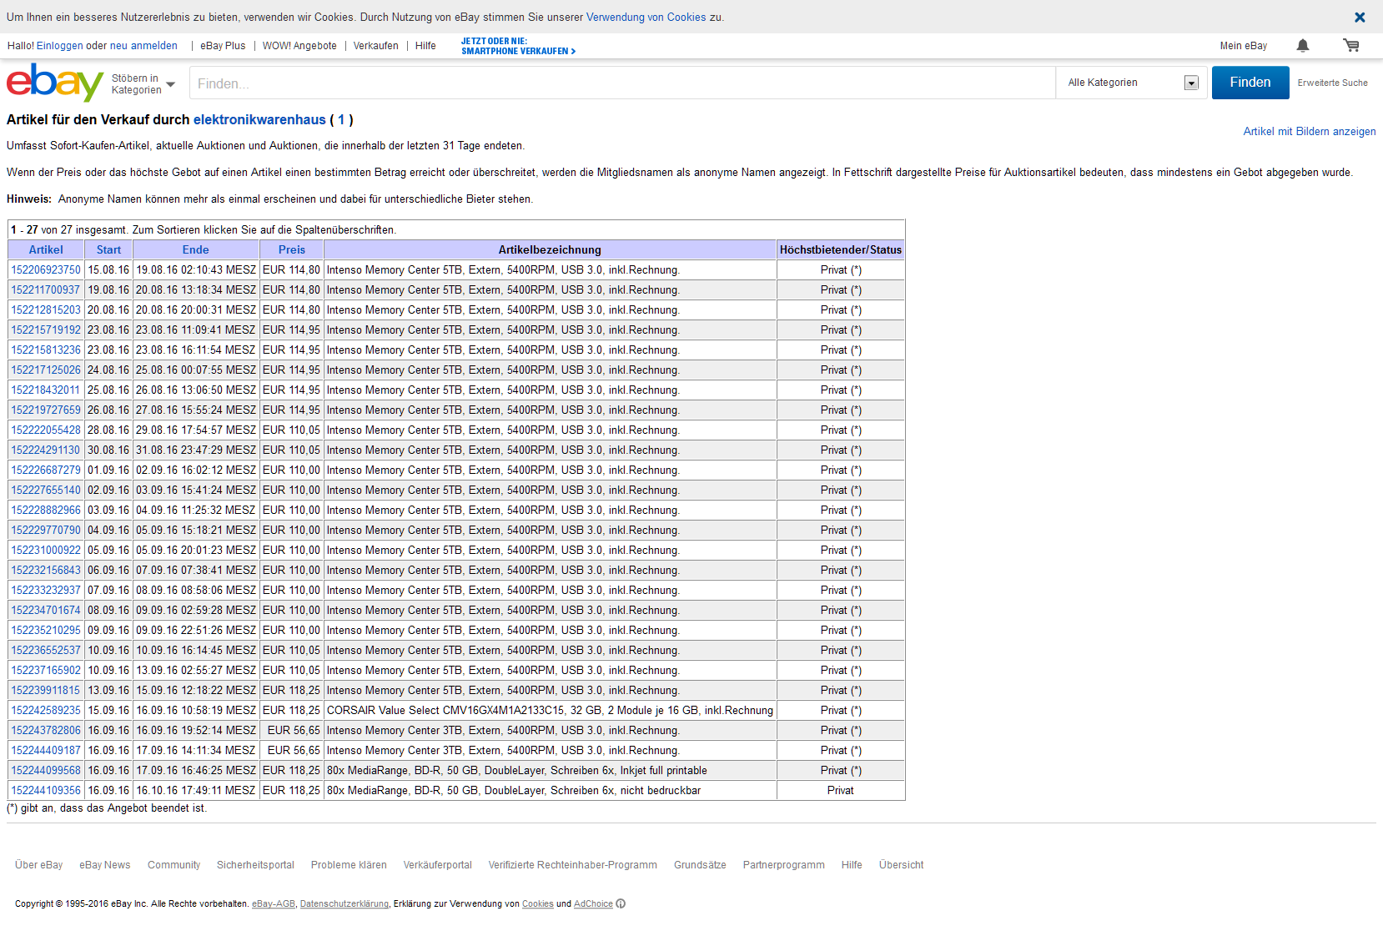Image resolution: width=1383 pixels, height=951 pixels.
Task: Open item 152206923750
Action: click(x=46, y=270)
